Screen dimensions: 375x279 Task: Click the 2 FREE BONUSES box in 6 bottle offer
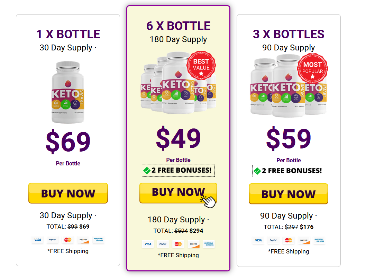[x=179, y=171]
